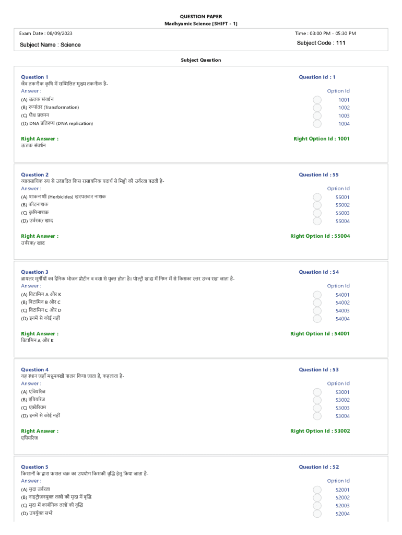
Task: Click option id 1003 link
Action: click(344, 115)
